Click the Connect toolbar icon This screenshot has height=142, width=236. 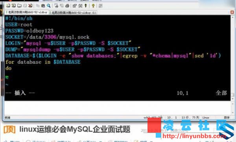[8, 6]
